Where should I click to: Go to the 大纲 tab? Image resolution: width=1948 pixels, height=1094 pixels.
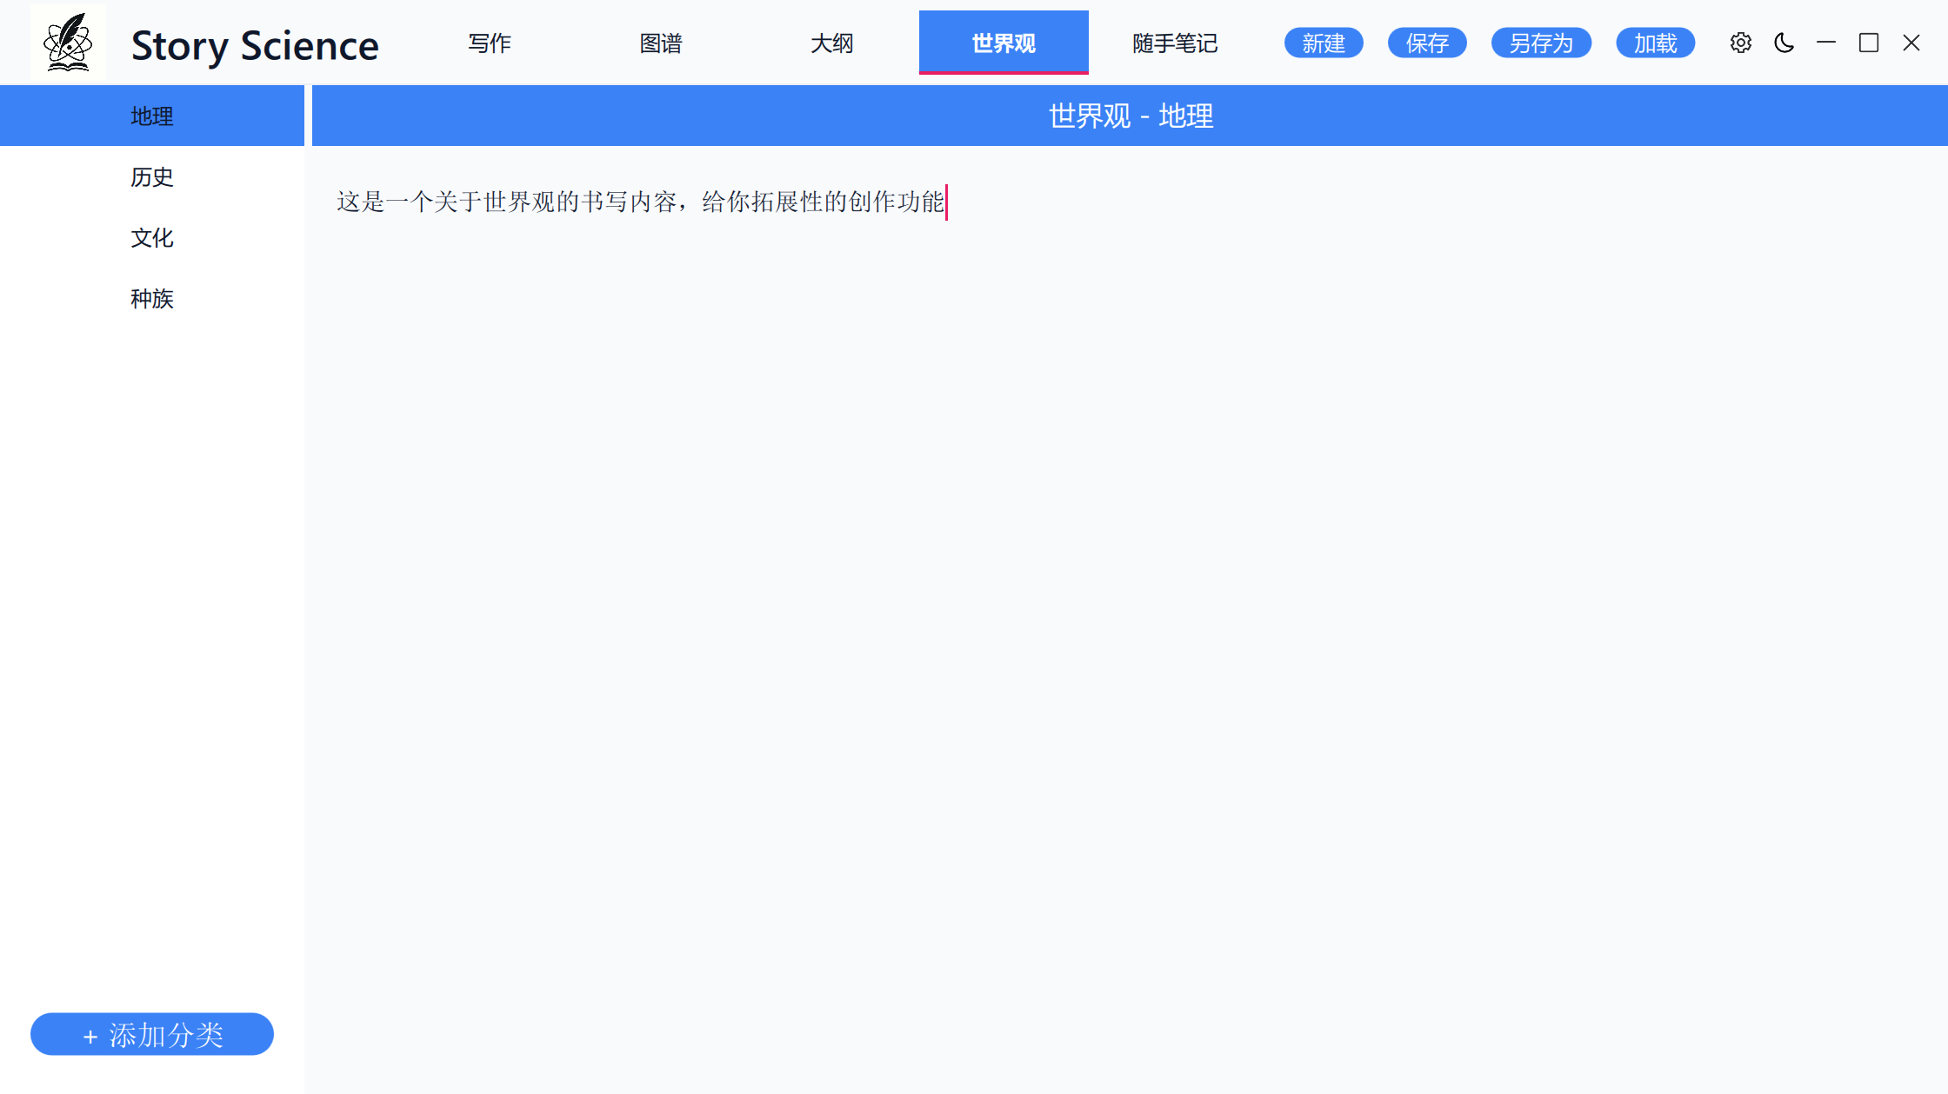tap(832, 43)
